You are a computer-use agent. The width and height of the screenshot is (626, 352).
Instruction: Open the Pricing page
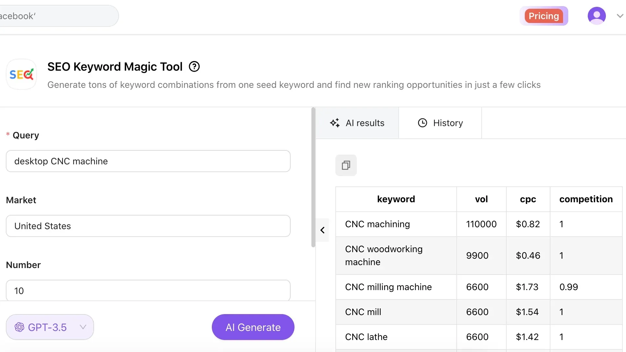544,16
